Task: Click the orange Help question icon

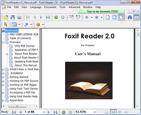Action: point(38,24)
